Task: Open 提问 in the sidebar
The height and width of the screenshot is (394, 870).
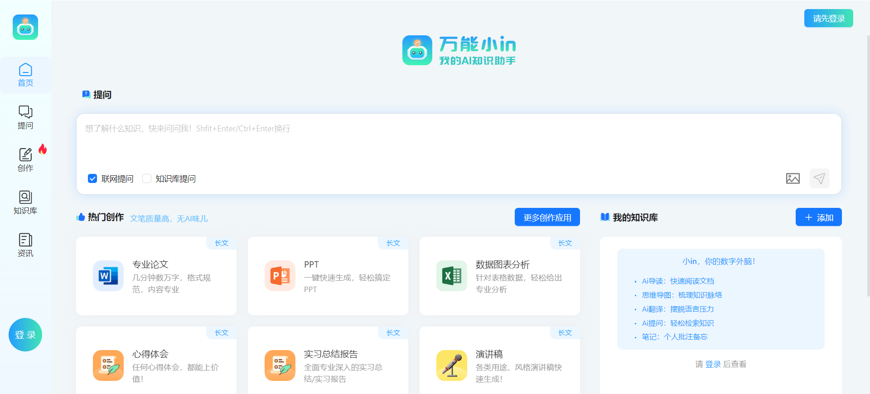Action: point(25,117)
